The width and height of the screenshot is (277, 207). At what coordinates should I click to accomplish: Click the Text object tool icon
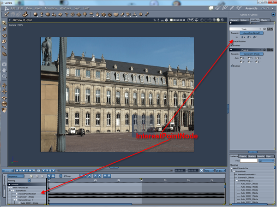click(x=66, y=14)
